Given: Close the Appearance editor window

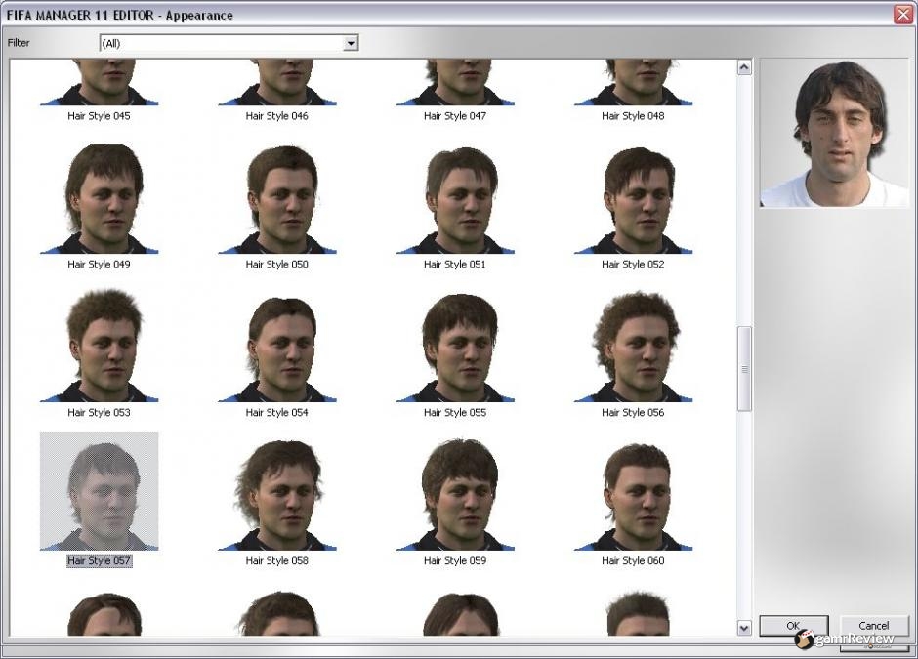Looking at the screenshot, I should point(903,14).
